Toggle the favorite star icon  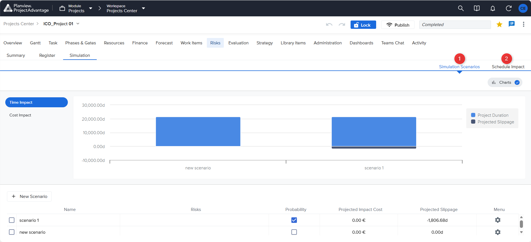499,24
